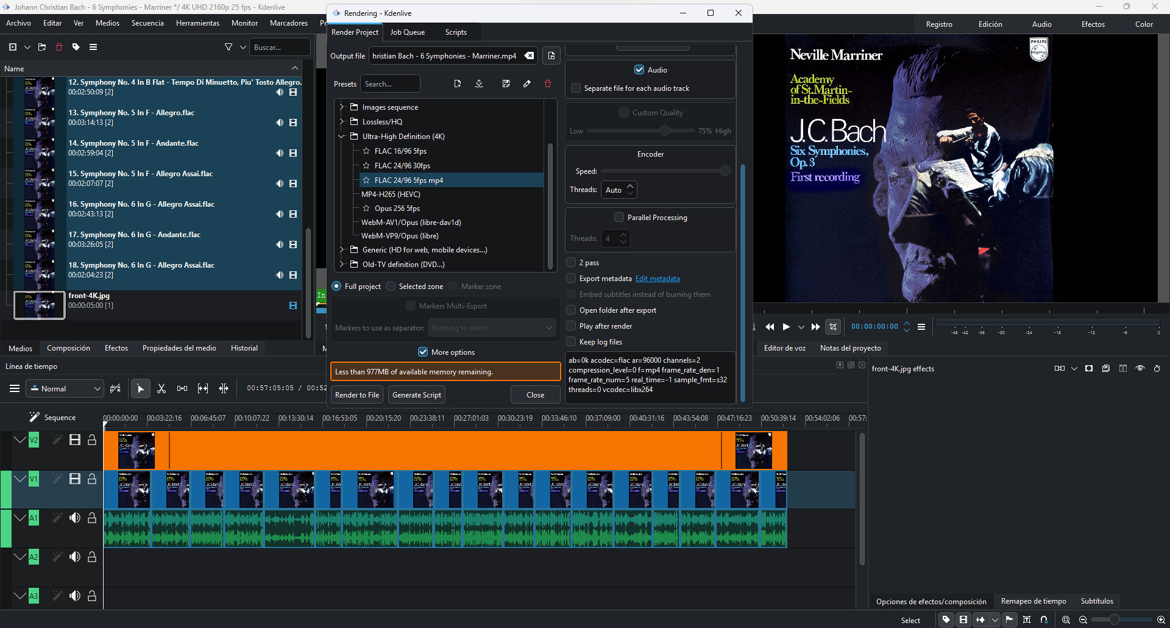The width and height of the screenshot is (1170, 628).
Task: Open the bin tag icon
Action: tap(76, 47)
